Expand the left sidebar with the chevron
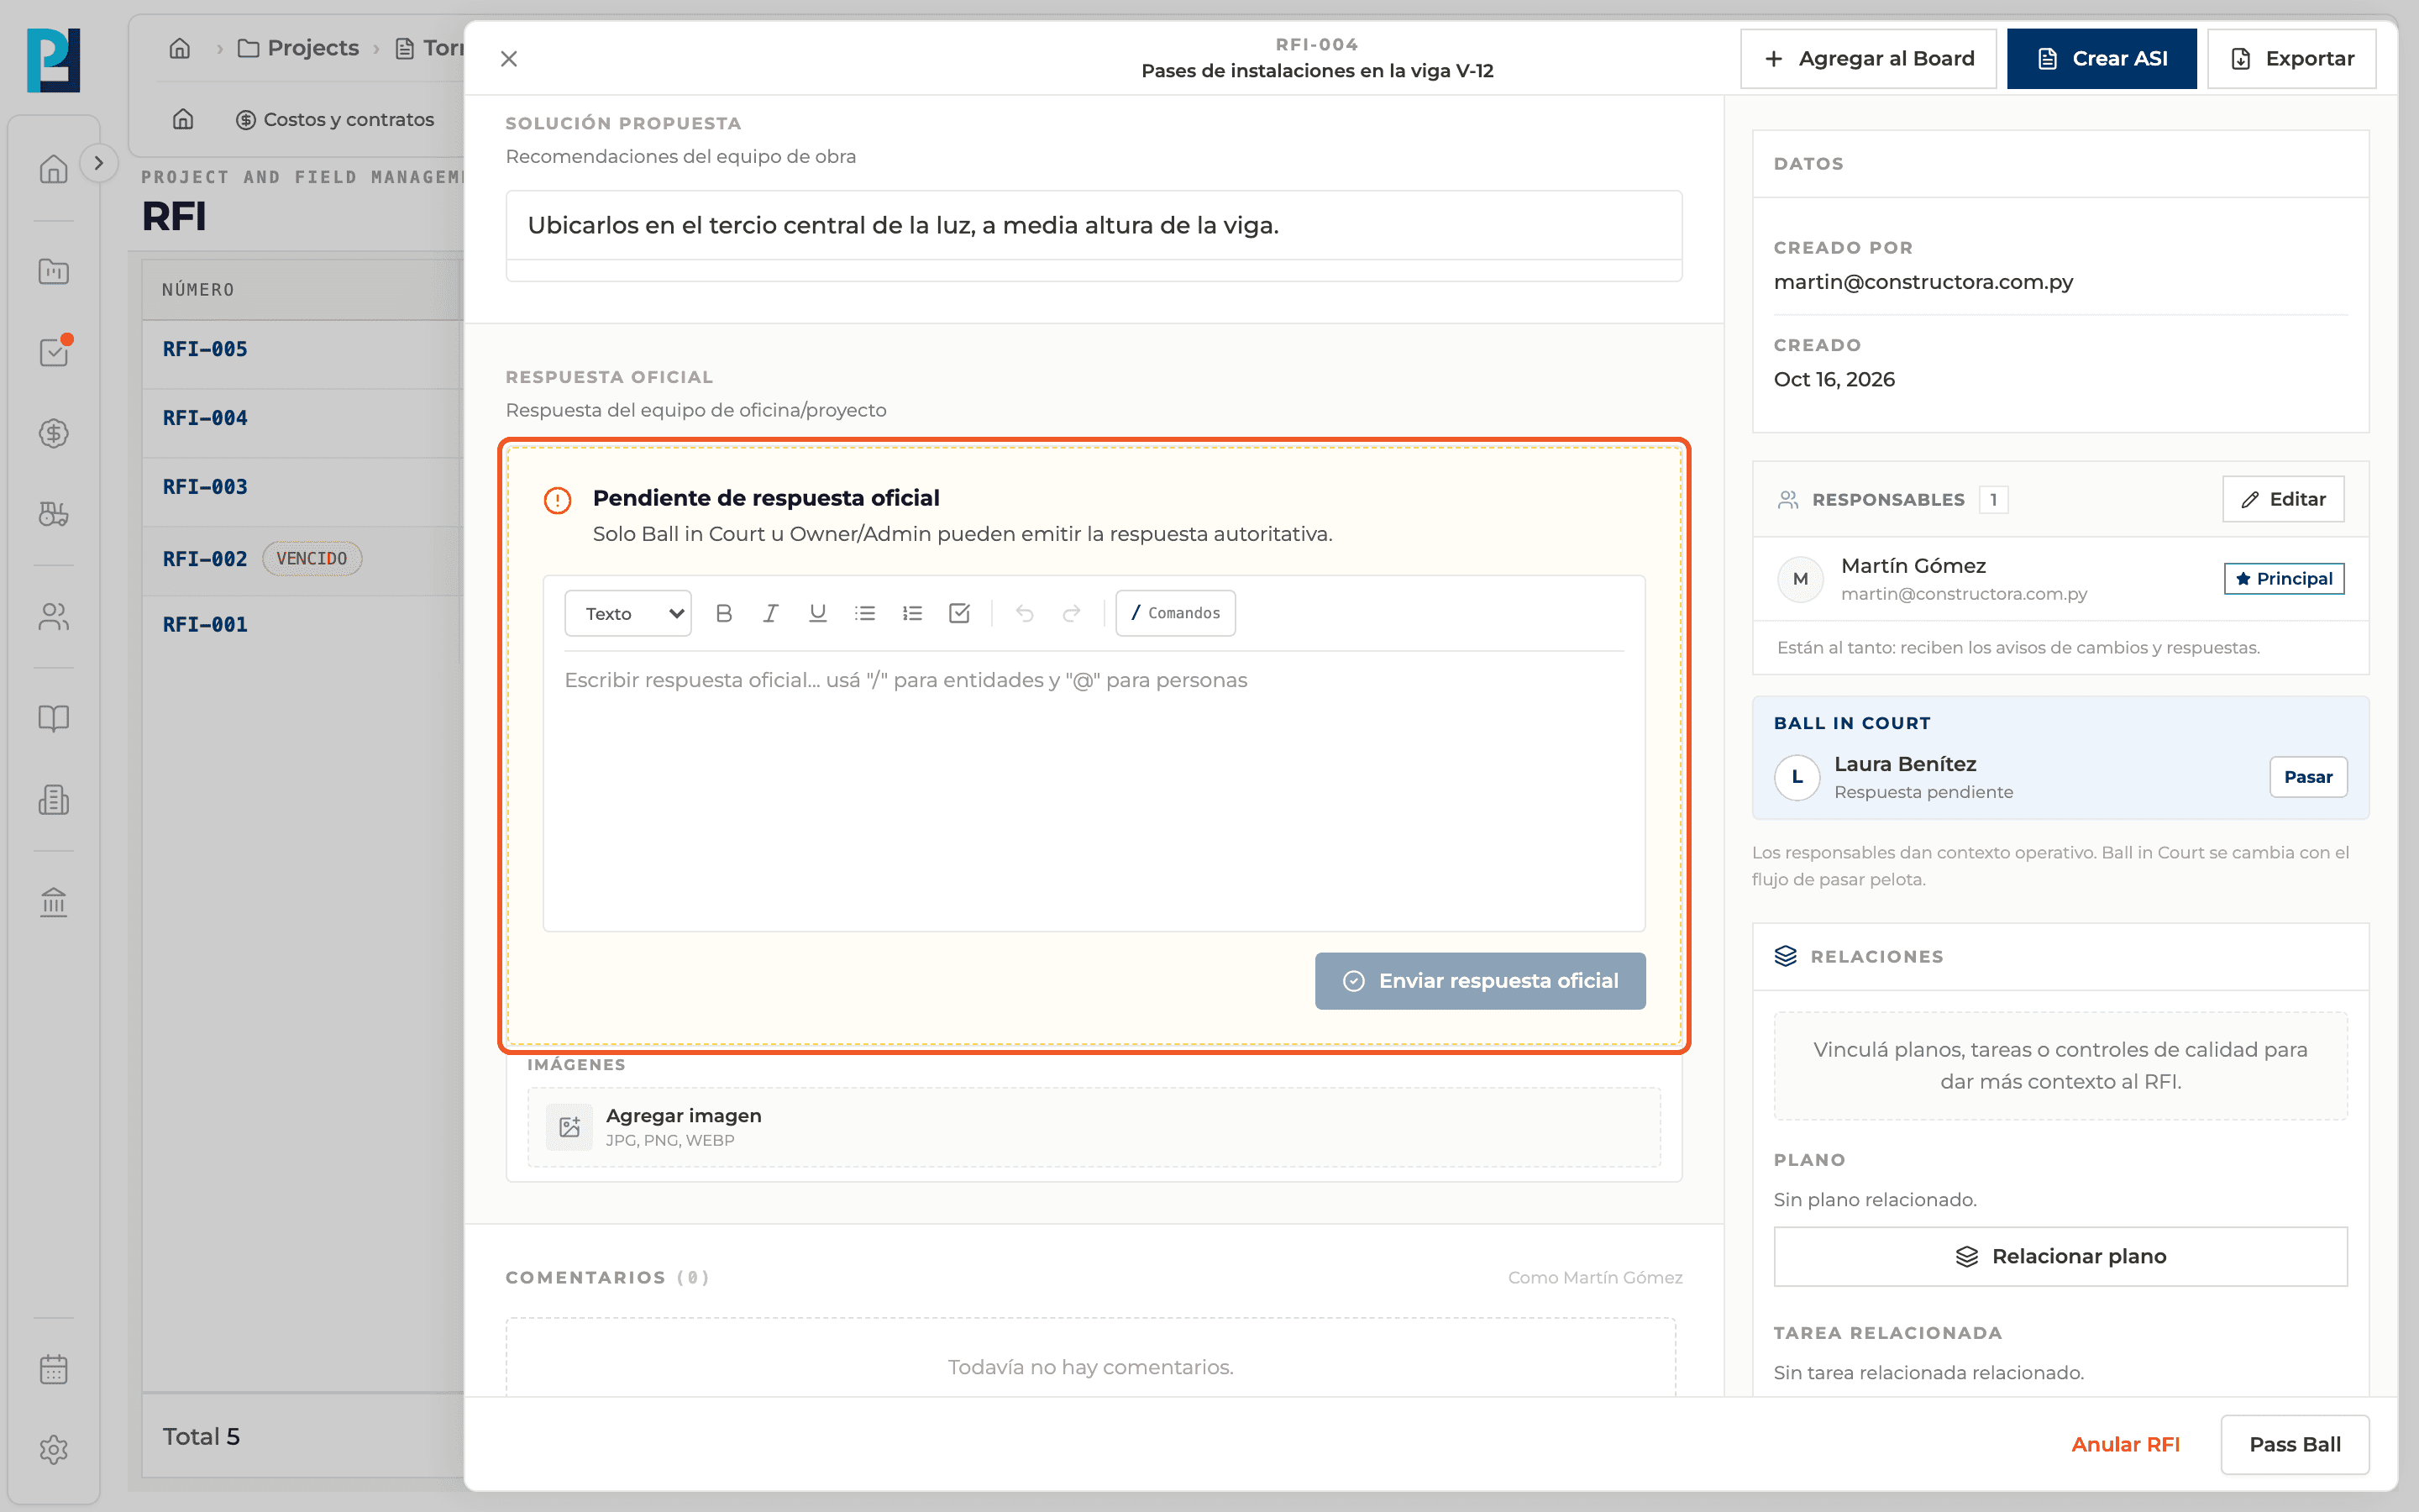This screenshot has width=2419, height=1512. pyautogui.click(x=98, y=163)
